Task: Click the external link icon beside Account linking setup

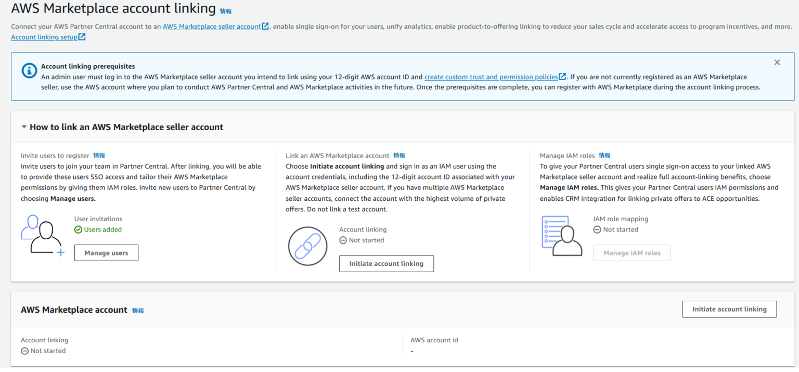Action: click(83, 36)
